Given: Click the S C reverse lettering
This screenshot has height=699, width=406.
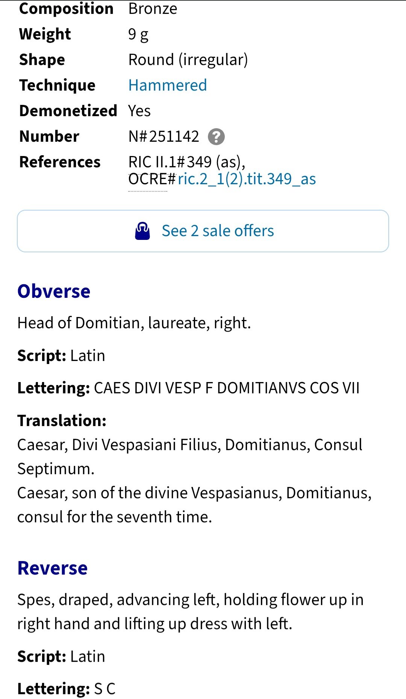Looking at the screenshot, I should point(105,689).
